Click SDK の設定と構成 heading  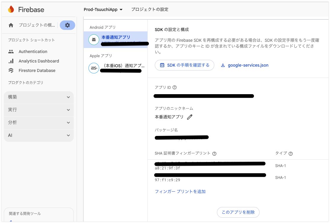tap(172, 30)
